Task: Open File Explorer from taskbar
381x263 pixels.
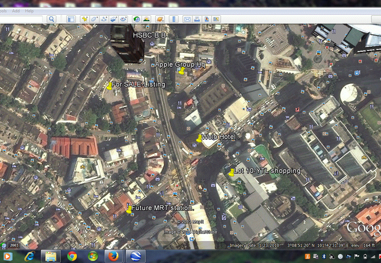Action: pyautogui.click(x=51, y=256)
